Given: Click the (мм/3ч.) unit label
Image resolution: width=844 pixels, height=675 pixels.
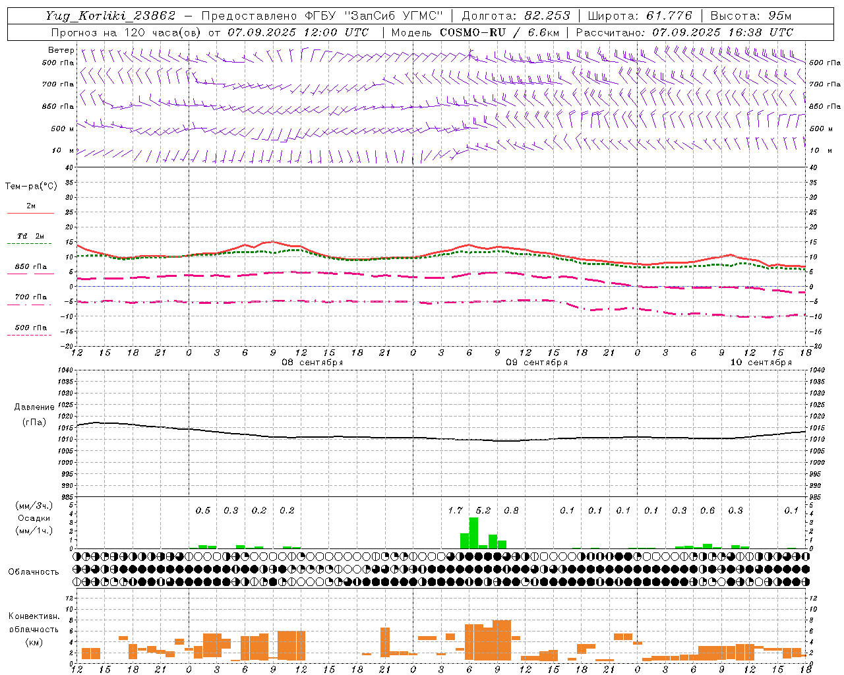Looking at the screenshot, I should click(x=34, y=506).
